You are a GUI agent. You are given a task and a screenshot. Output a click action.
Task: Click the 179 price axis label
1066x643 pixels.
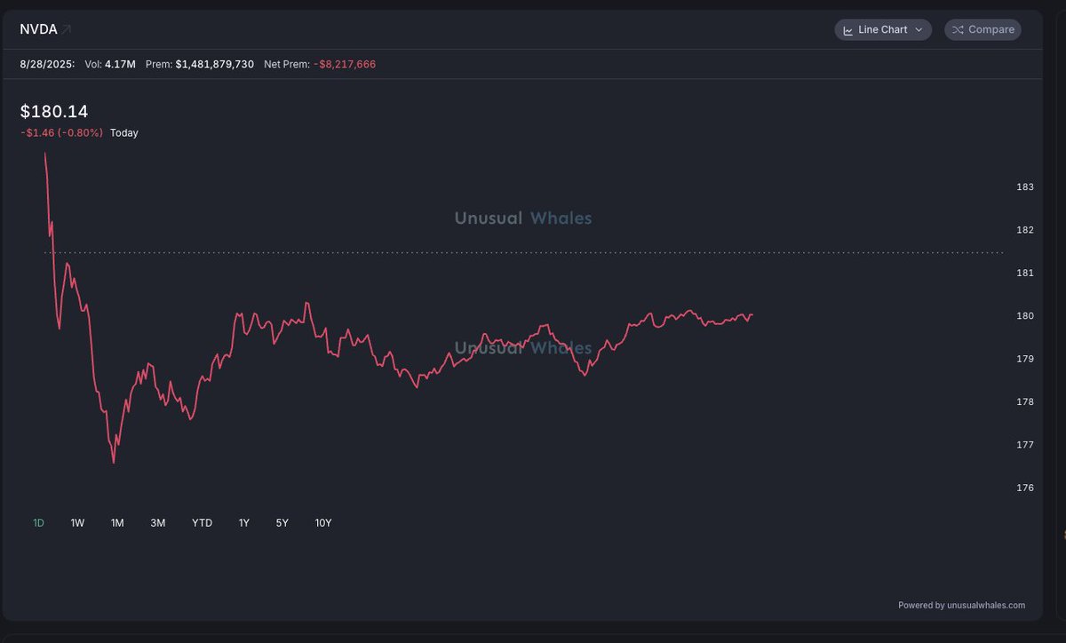(x=1024, y=359)
